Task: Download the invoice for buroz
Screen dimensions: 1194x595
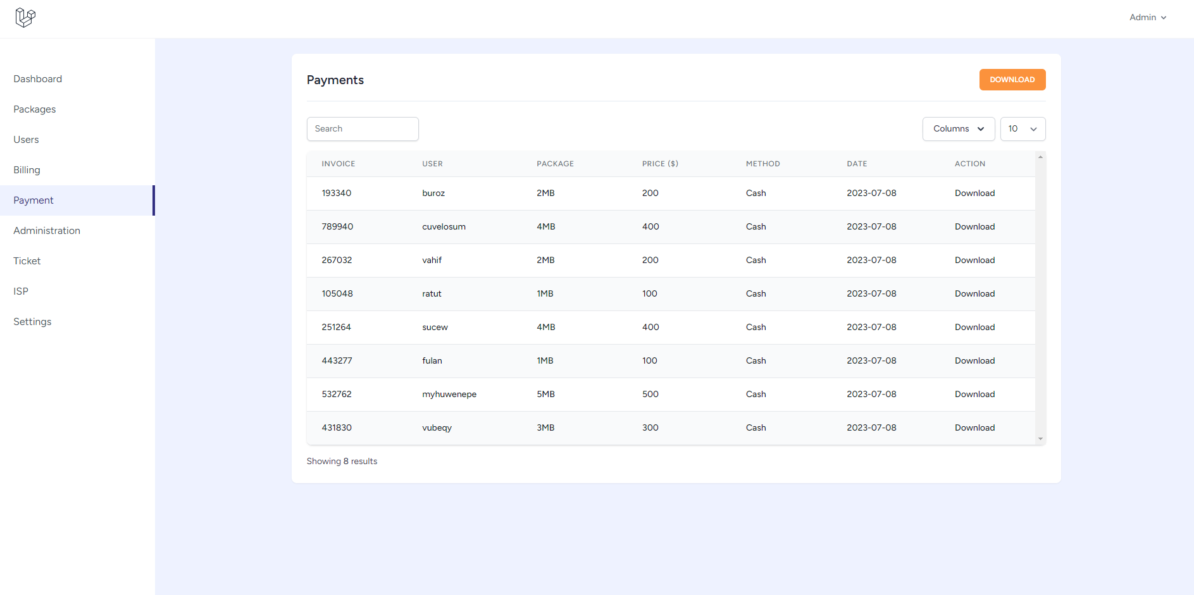Action: 974,193
